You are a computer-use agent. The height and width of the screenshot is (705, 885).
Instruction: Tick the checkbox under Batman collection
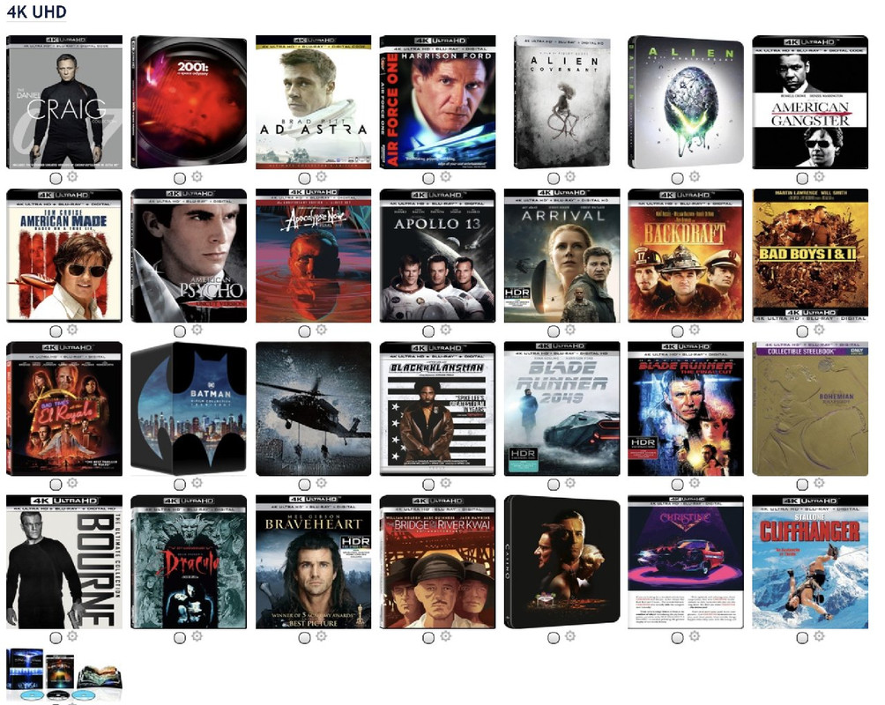(x=180, y=485)
